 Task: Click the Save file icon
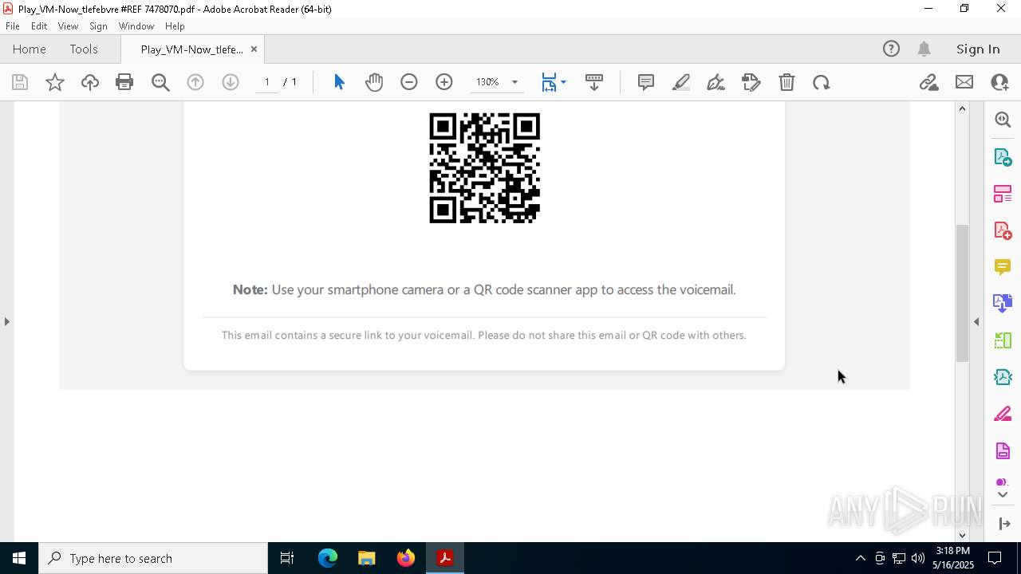[20, 82]
